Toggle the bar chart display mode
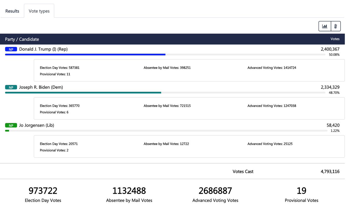Screen dimensions: 353x209 click(324, 26)
